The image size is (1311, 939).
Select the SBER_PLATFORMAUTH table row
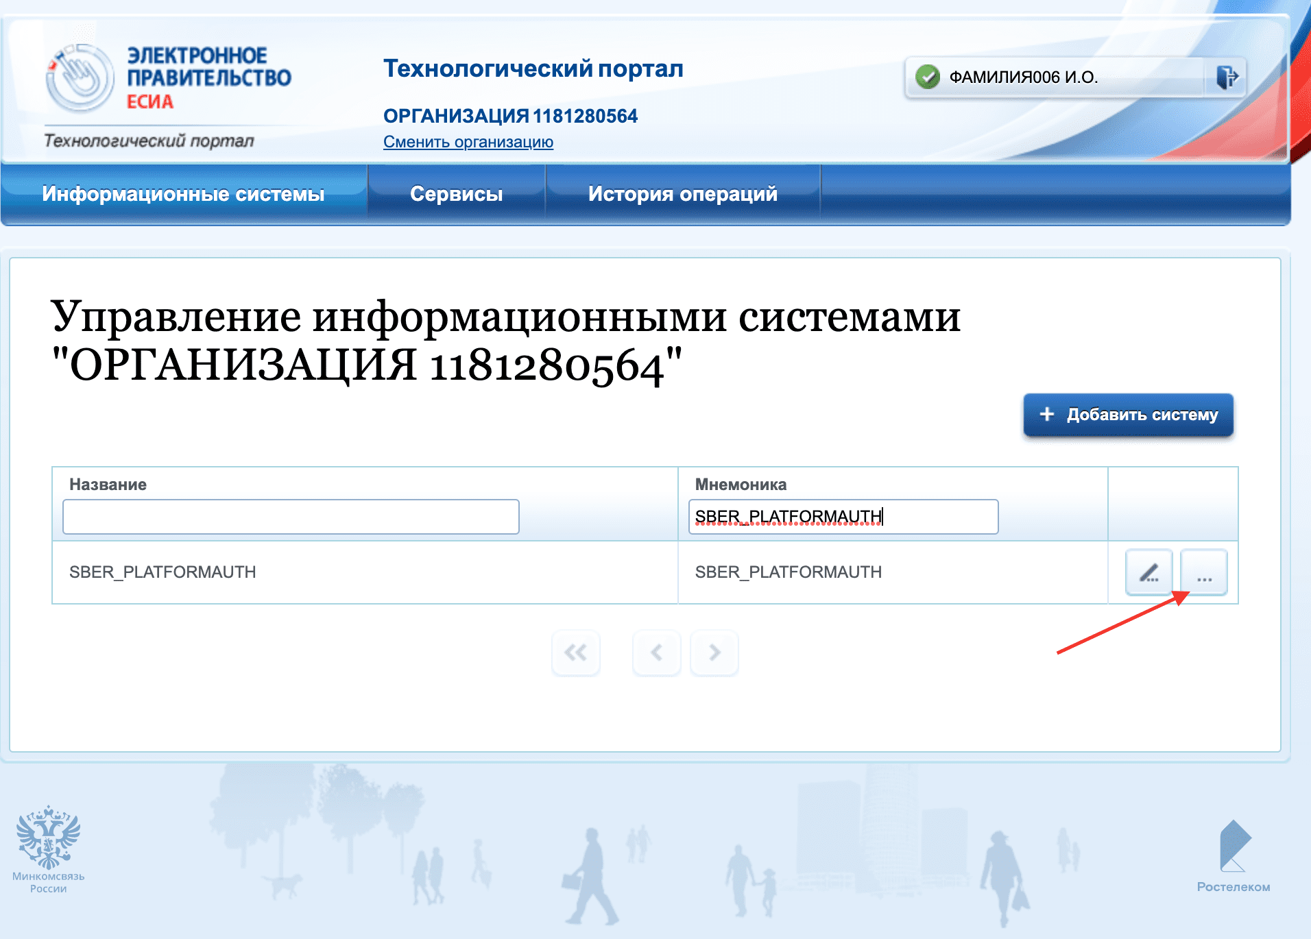click(x=343, y=572)
